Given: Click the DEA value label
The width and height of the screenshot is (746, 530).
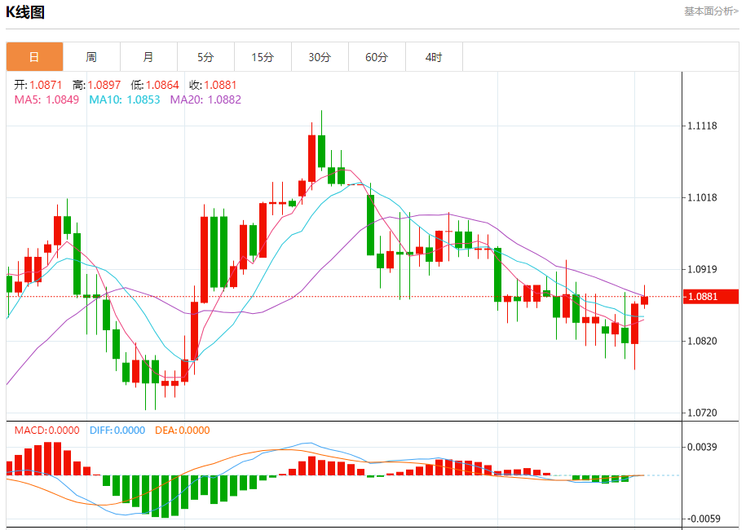Looking at the screenshot, I should (x=182, y=430).
